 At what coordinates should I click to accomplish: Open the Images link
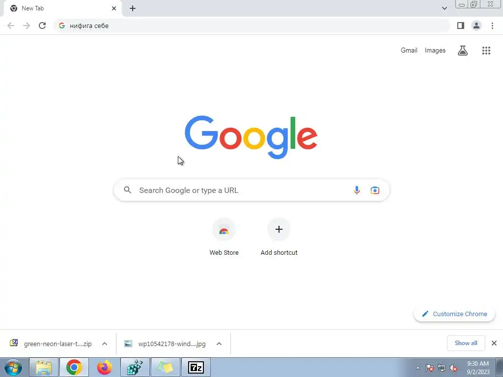click(x=435, y=51)
